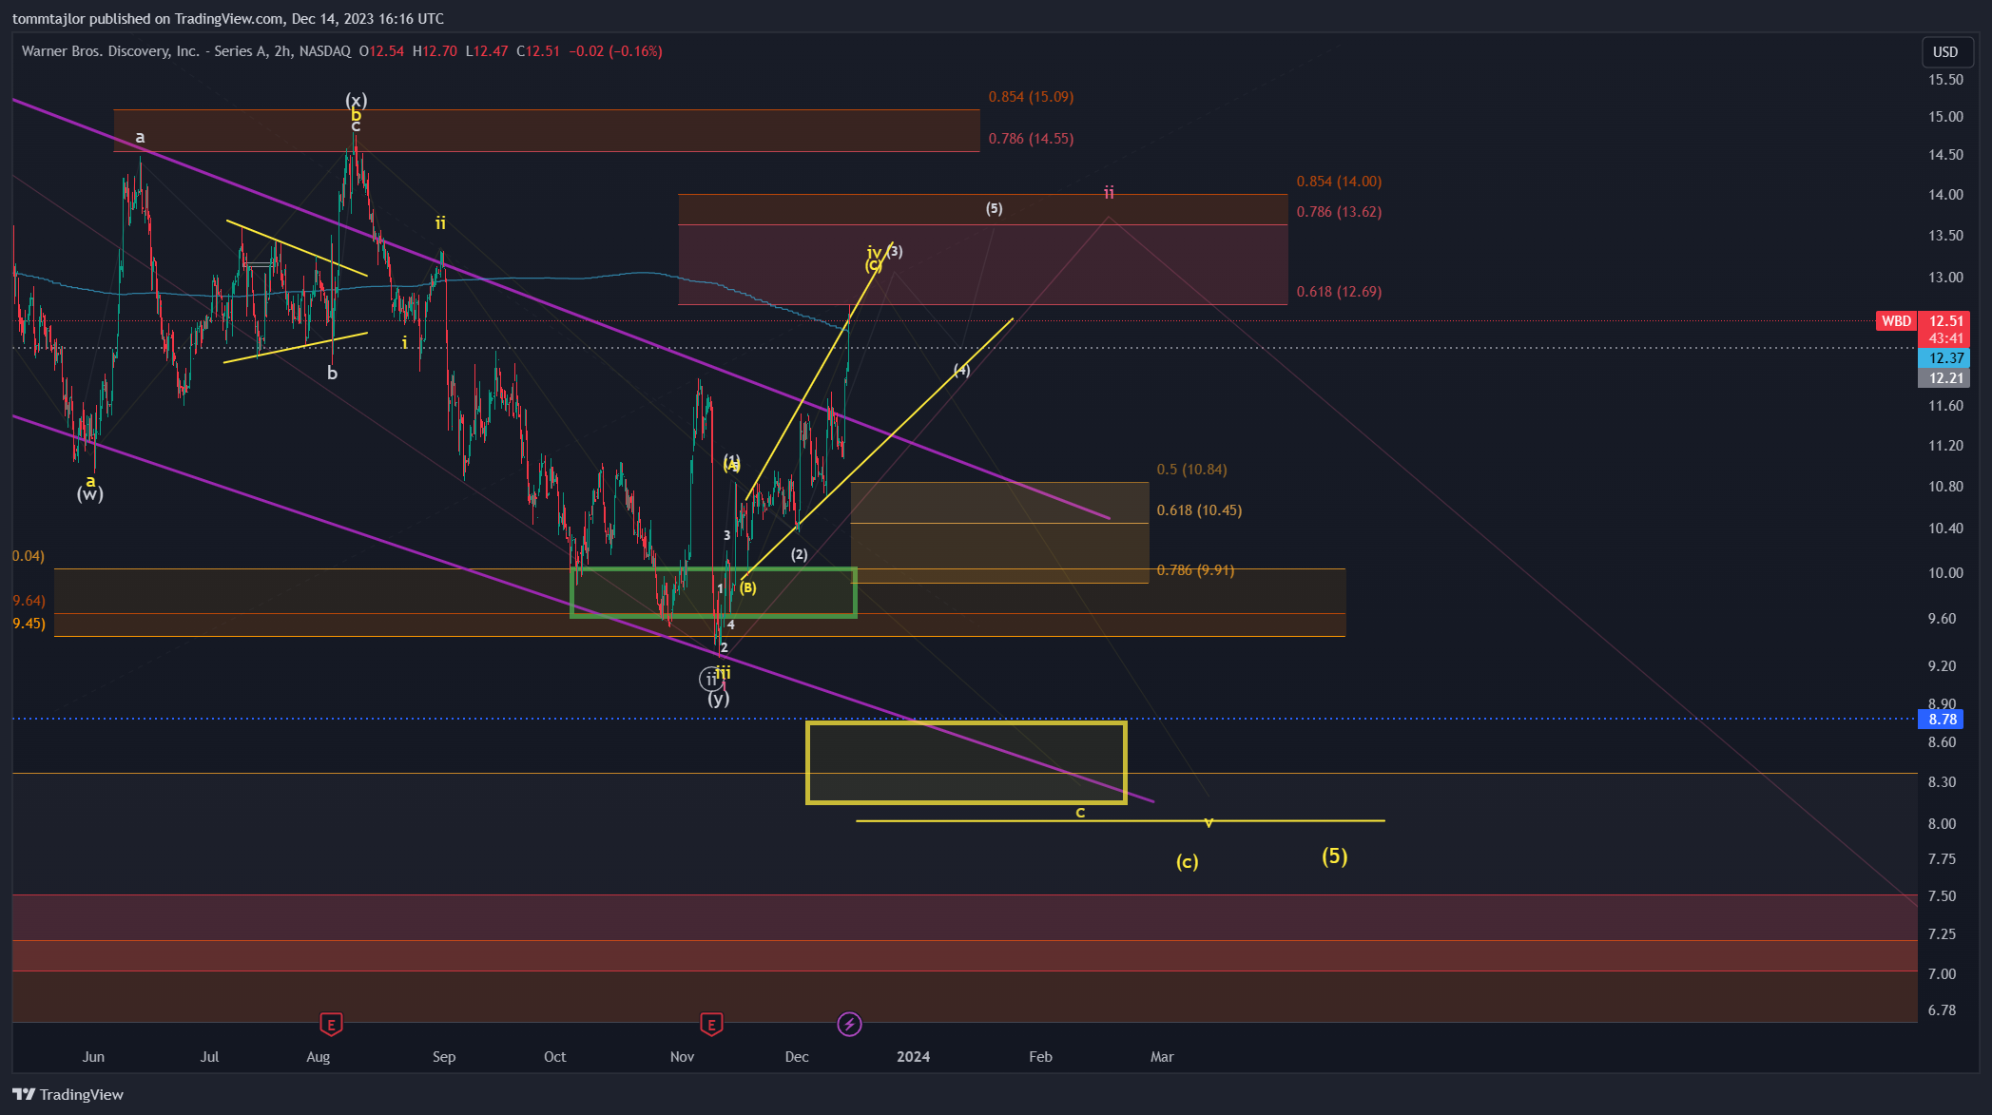Click the C12.51 close value
The height and width of the screenshot is (1115, 1992).
click(538, 51)
